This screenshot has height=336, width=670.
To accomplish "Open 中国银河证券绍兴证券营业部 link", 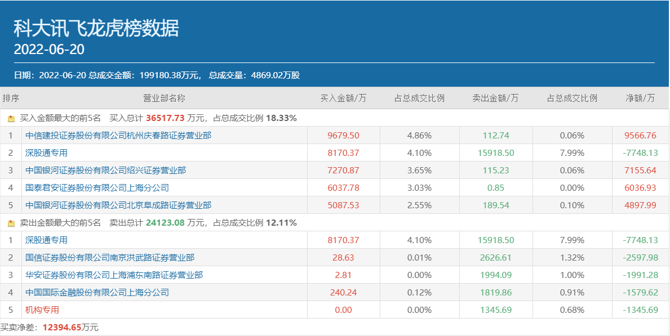I will pyautogui.click(x=105, y=171).
